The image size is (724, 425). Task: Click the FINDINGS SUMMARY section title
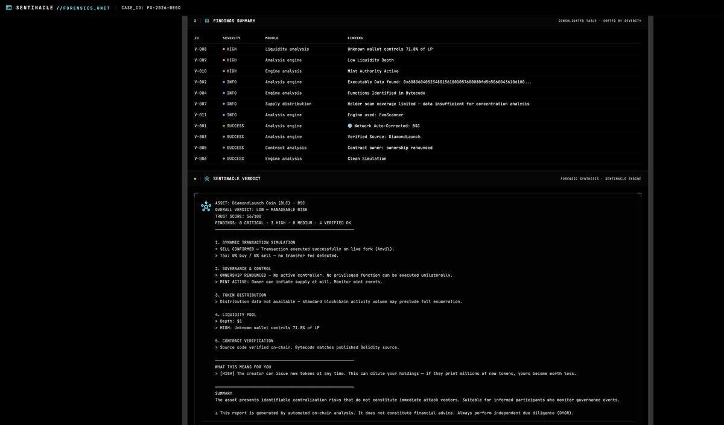[x=234, y=20]
